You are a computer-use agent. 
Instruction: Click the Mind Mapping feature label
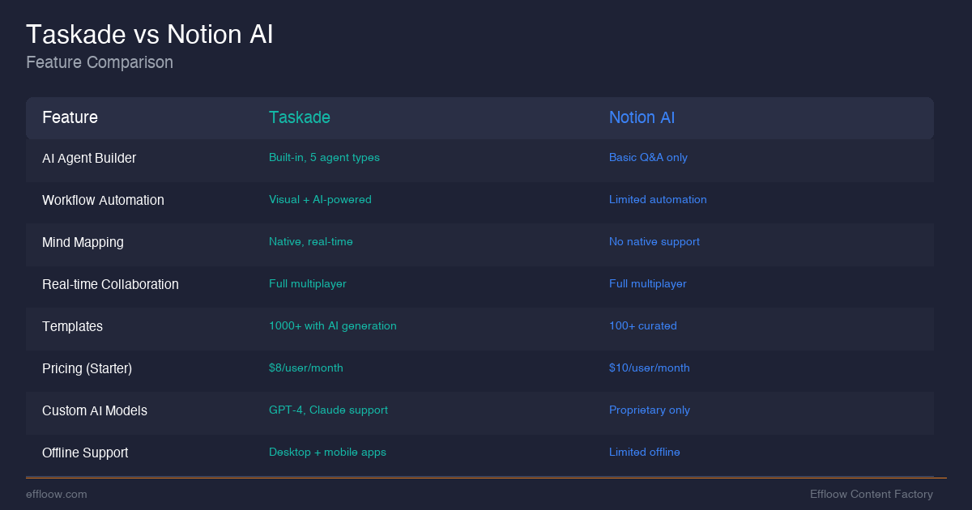click(83, 242)
